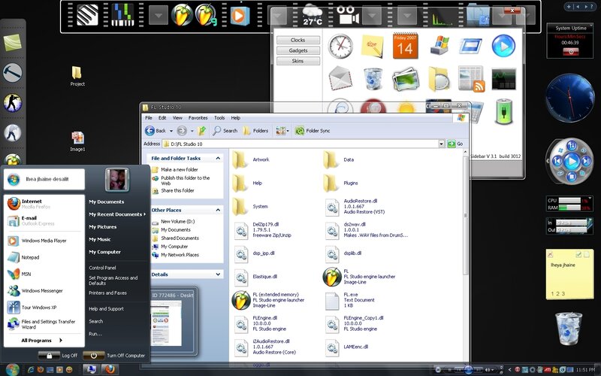Open Control Panel from Start menu

tap(102, 268)
